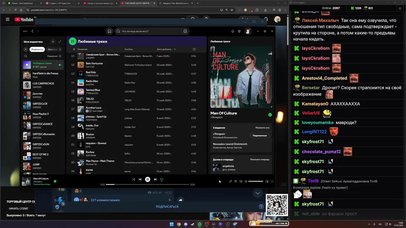
Task: Open Spotify Home icon
Action: coord(109,31)
